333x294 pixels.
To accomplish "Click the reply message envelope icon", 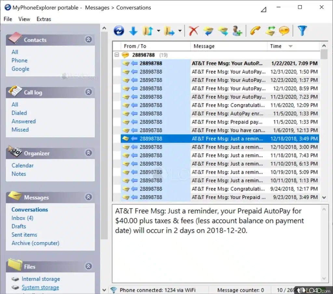I will (x=208, y=31).
